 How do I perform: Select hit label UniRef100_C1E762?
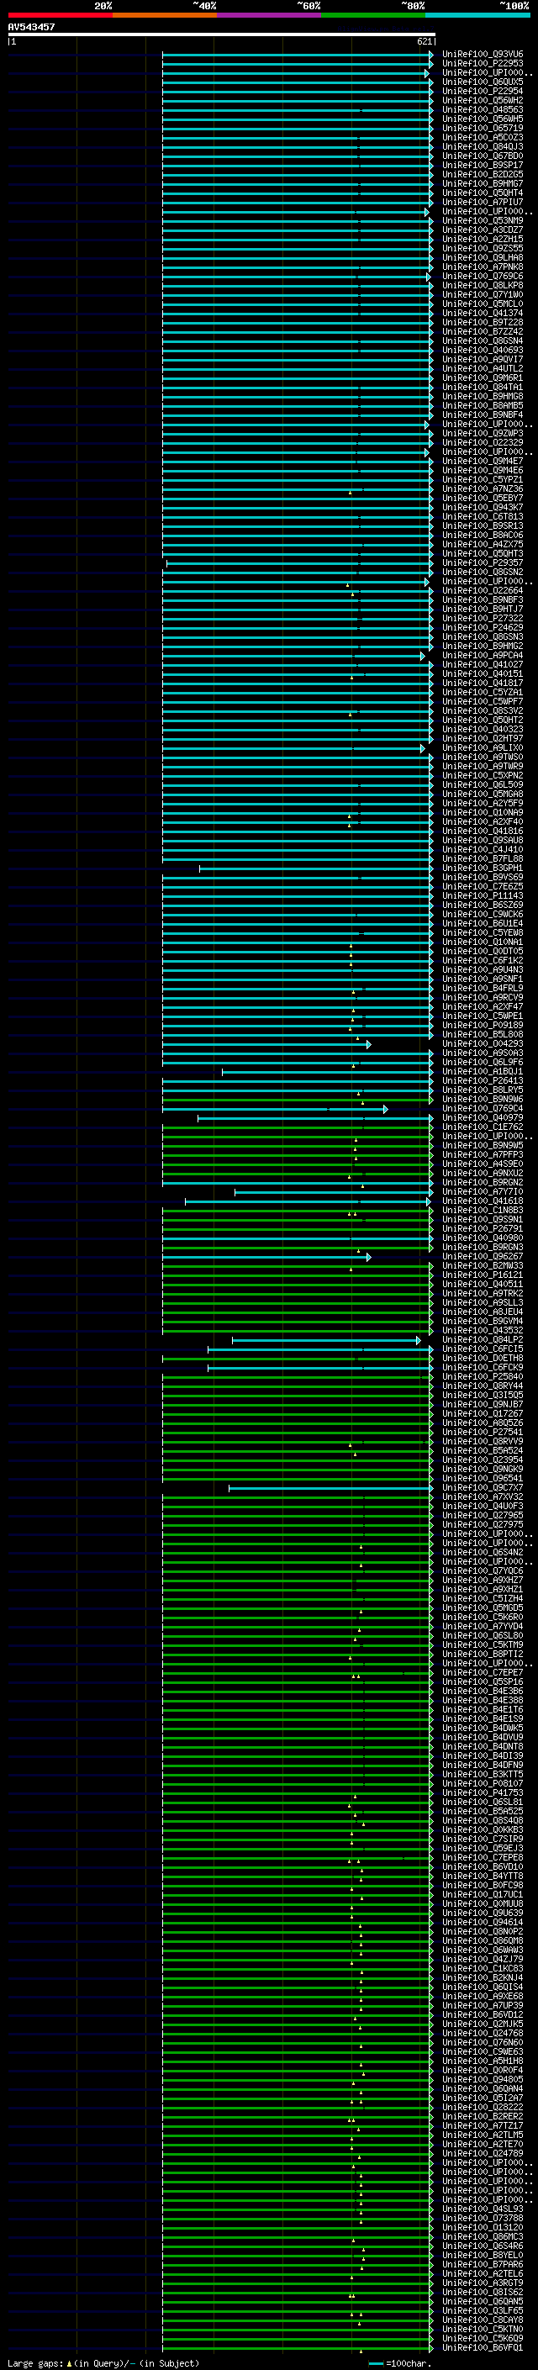tap(483, 1127)
